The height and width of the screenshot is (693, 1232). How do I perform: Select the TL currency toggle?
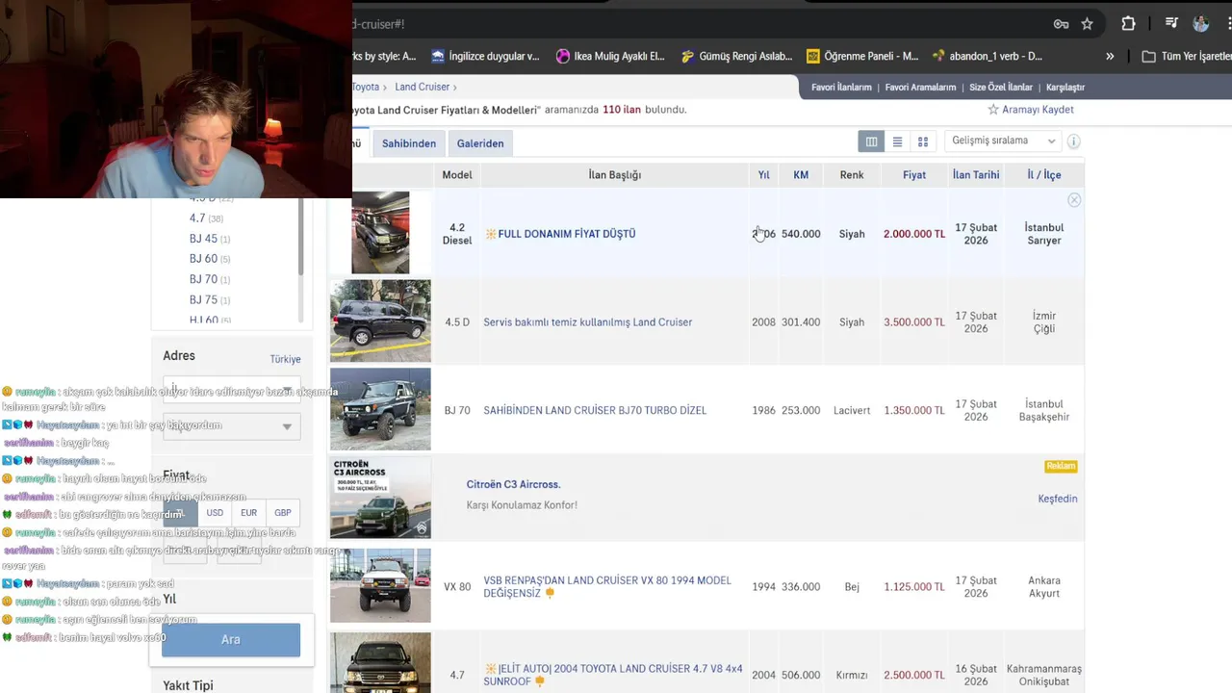click(180, 513)
